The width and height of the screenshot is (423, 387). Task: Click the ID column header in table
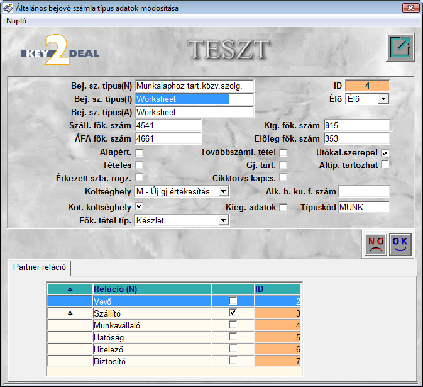[x=278, y=289]
